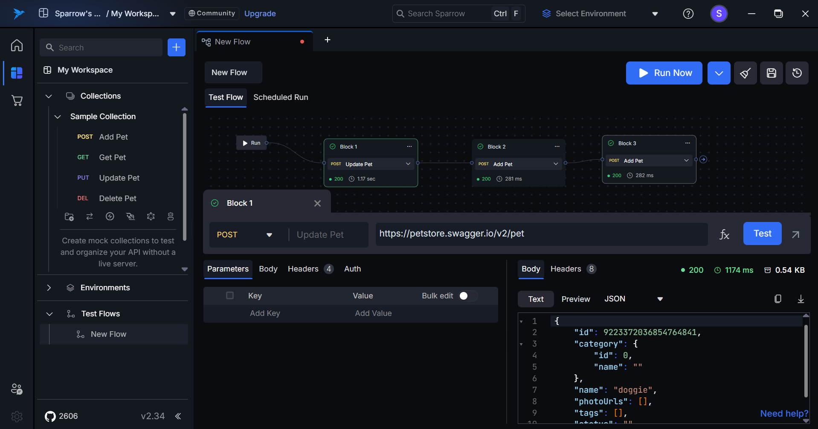Open the POST method dropdown

tap(244, 235)
